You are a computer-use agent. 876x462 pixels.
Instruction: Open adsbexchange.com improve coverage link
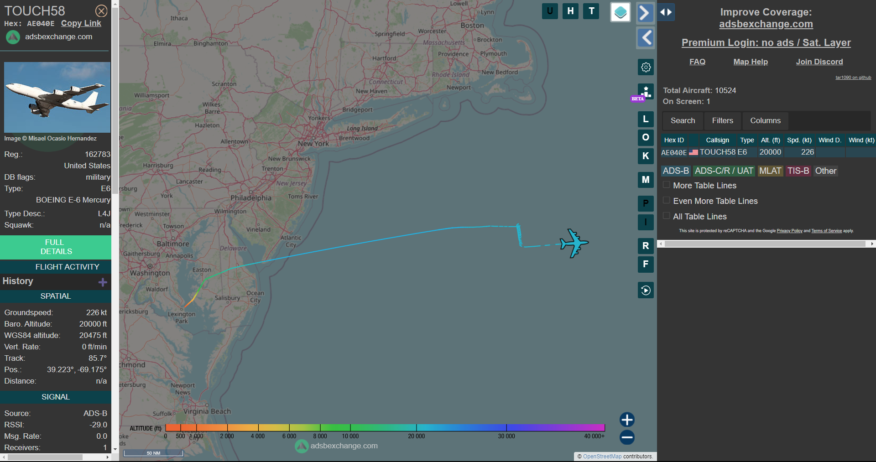coord(766,24)
